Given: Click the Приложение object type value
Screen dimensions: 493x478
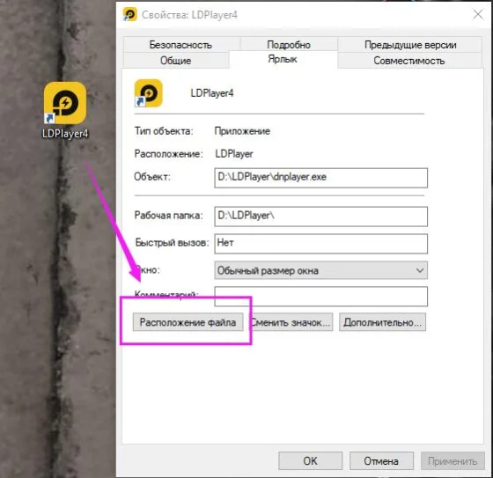Looking at the screenshot, I should tap(242, 131).
